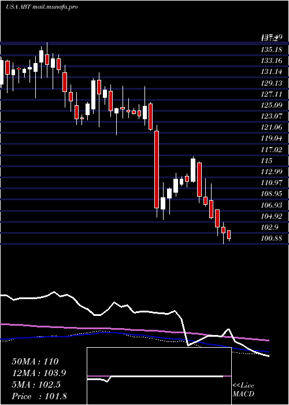Image resolution: width=289 pixels, height=405 pixels.
Task: Select the 121.06 price axis label
Action: click(x=272, y=128)
